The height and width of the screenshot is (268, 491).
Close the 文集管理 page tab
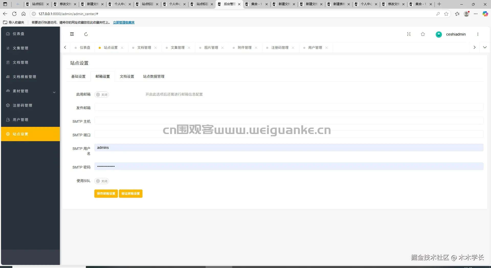pyautogui.click(x=189, y=48)
